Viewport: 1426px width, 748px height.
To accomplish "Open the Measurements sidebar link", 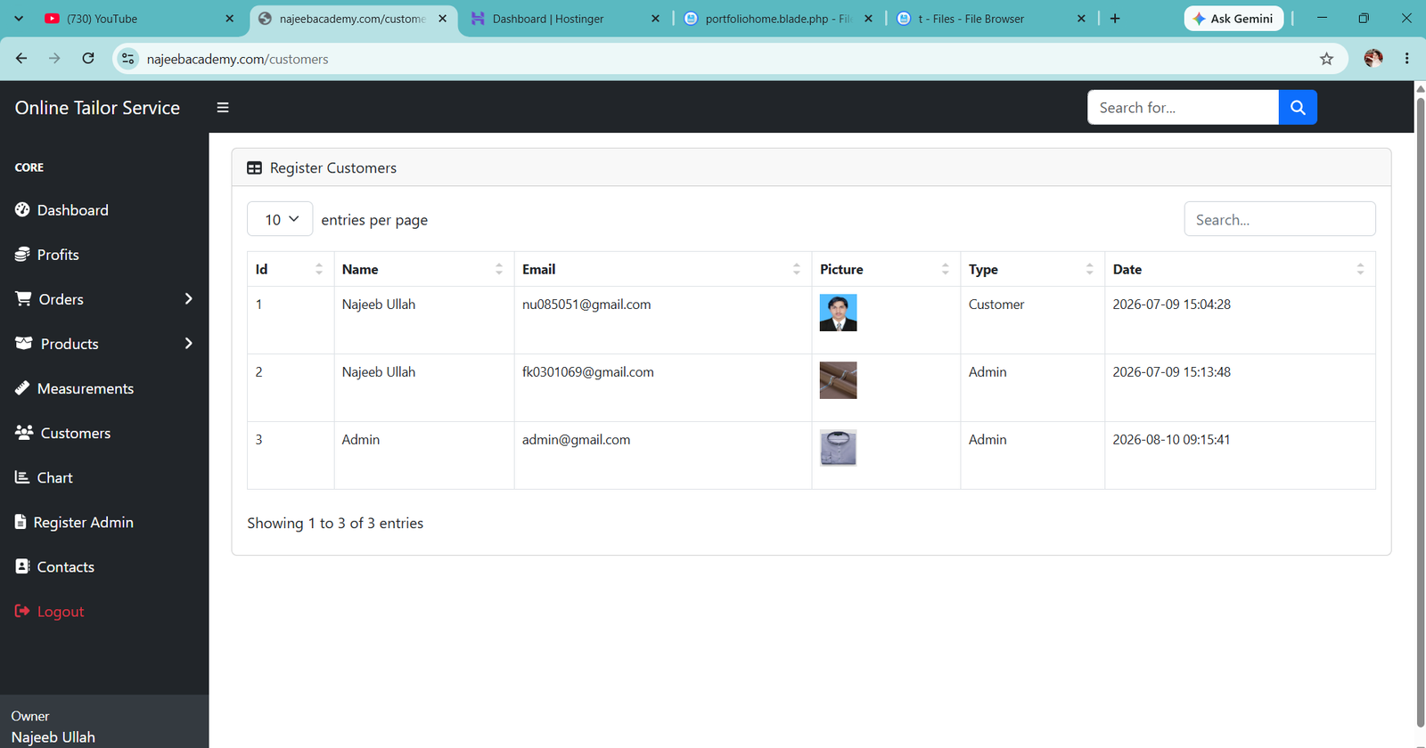I will coord(86,388).
